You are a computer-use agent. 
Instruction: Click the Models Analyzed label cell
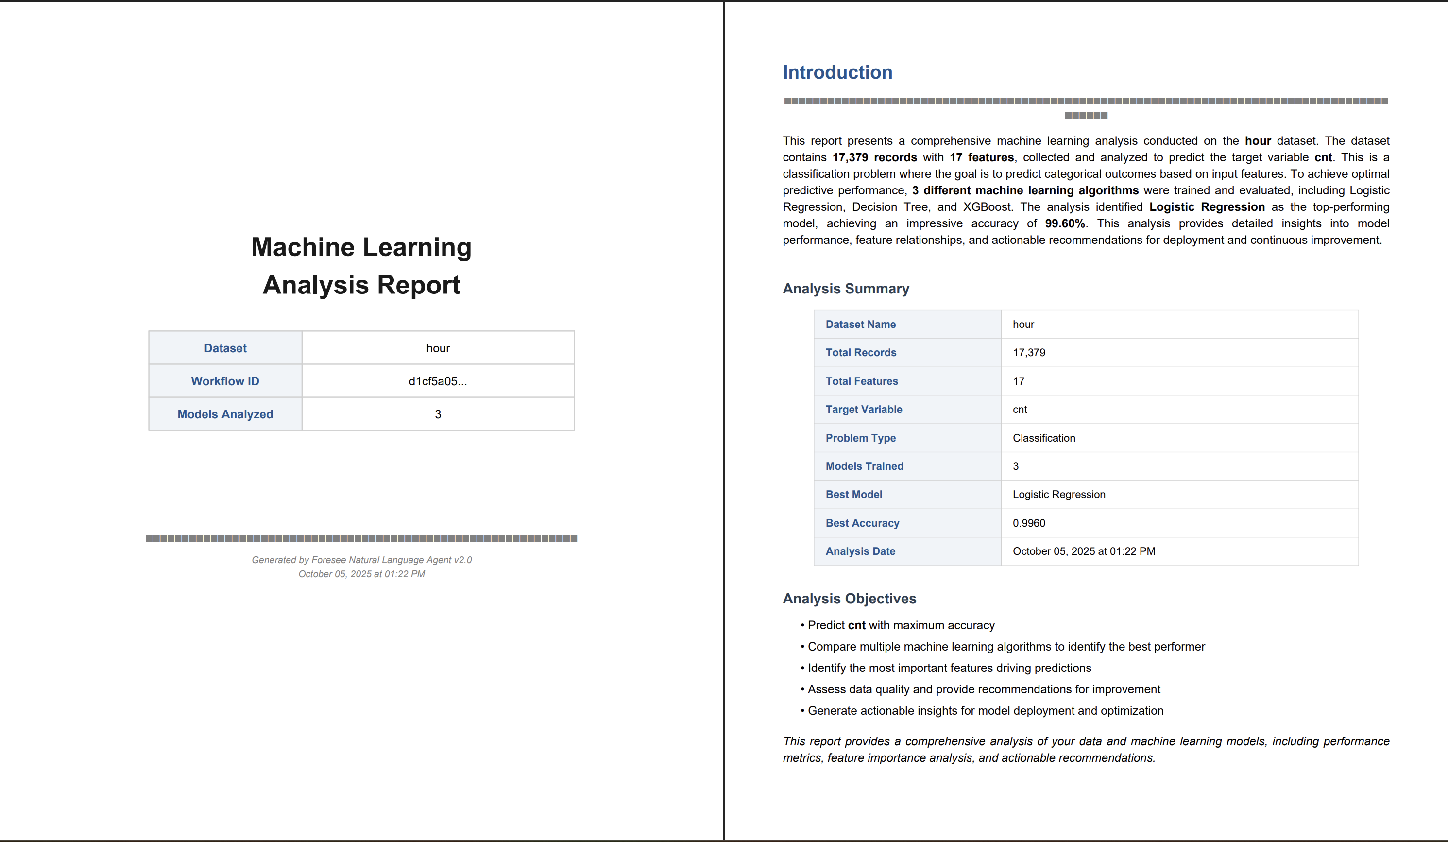(x=225, y=414)
